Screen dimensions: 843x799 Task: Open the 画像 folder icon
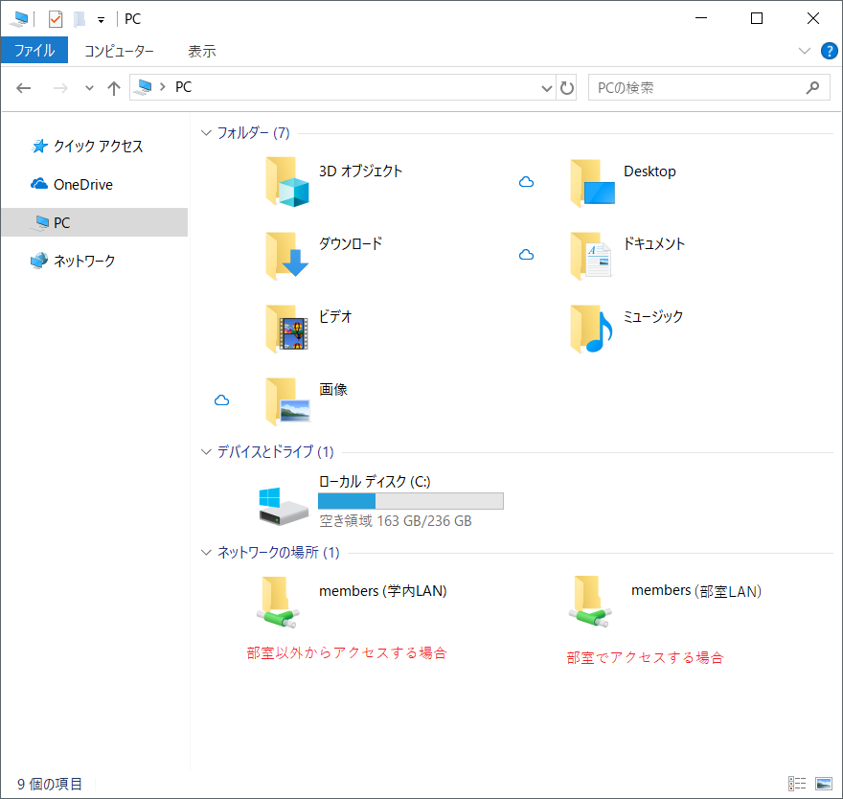(x=288, y=401)
